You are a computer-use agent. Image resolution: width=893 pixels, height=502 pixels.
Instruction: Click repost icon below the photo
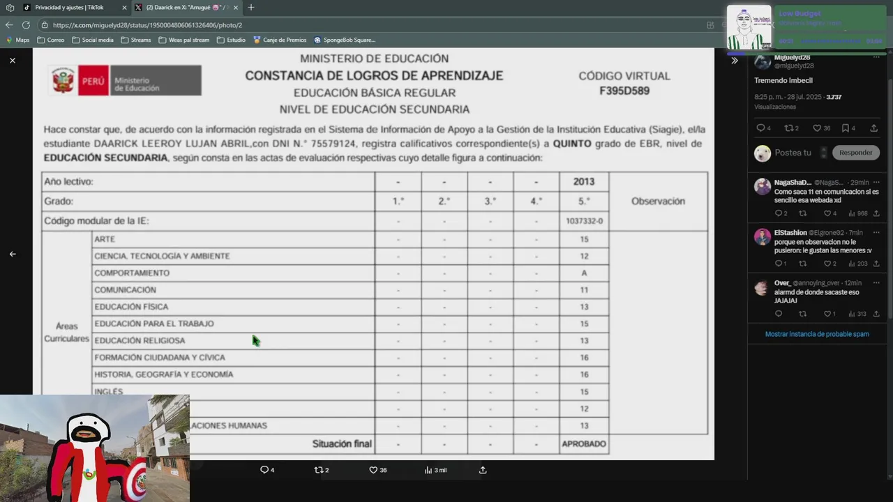click(x=318, y=470)
